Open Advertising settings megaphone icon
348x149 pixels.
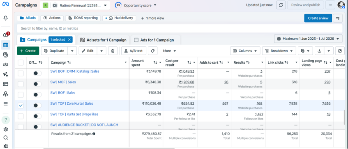click(x=6, y=74)
